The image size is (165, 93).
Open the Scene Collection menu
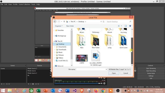click(24, 4)
